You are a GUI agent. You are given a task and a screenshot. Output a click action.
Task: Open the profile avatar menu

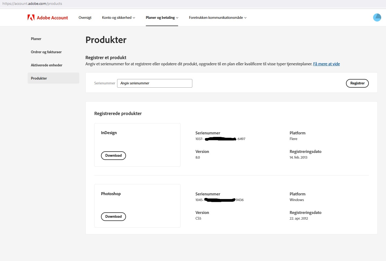coord(377,17)
